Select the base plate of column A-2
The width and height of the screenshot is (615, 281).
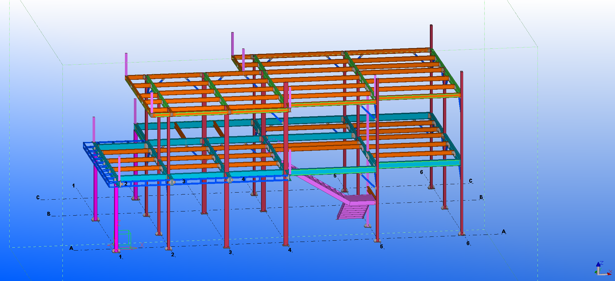click(x=168, y=248)
